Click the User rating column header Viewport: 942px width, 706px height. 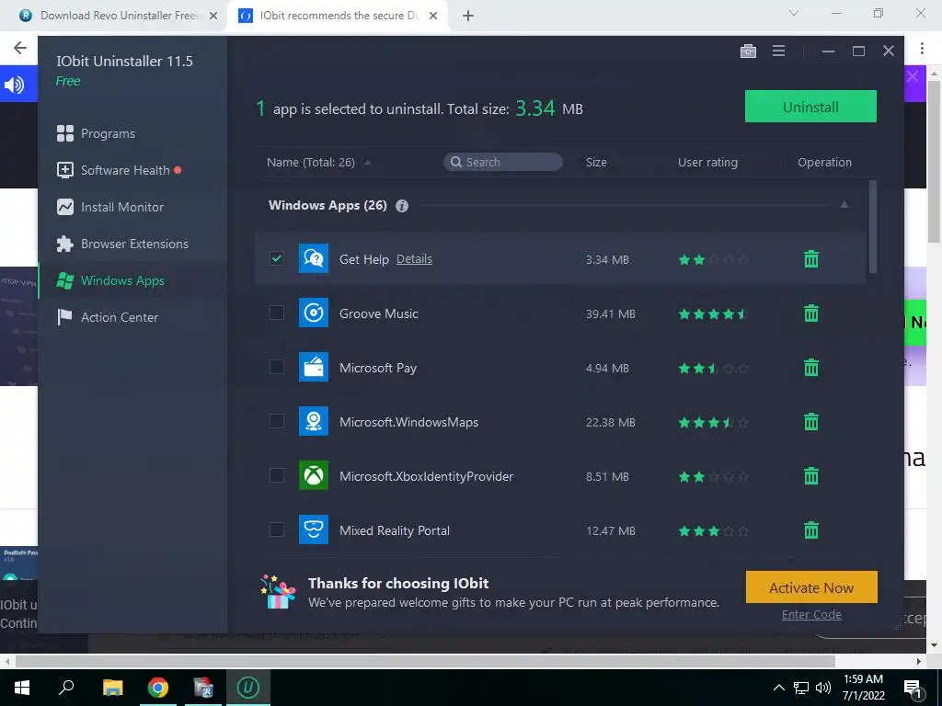point(707,162)
